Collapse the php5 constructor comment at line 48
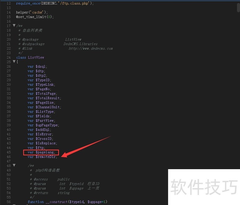 (x=14, y=165)
